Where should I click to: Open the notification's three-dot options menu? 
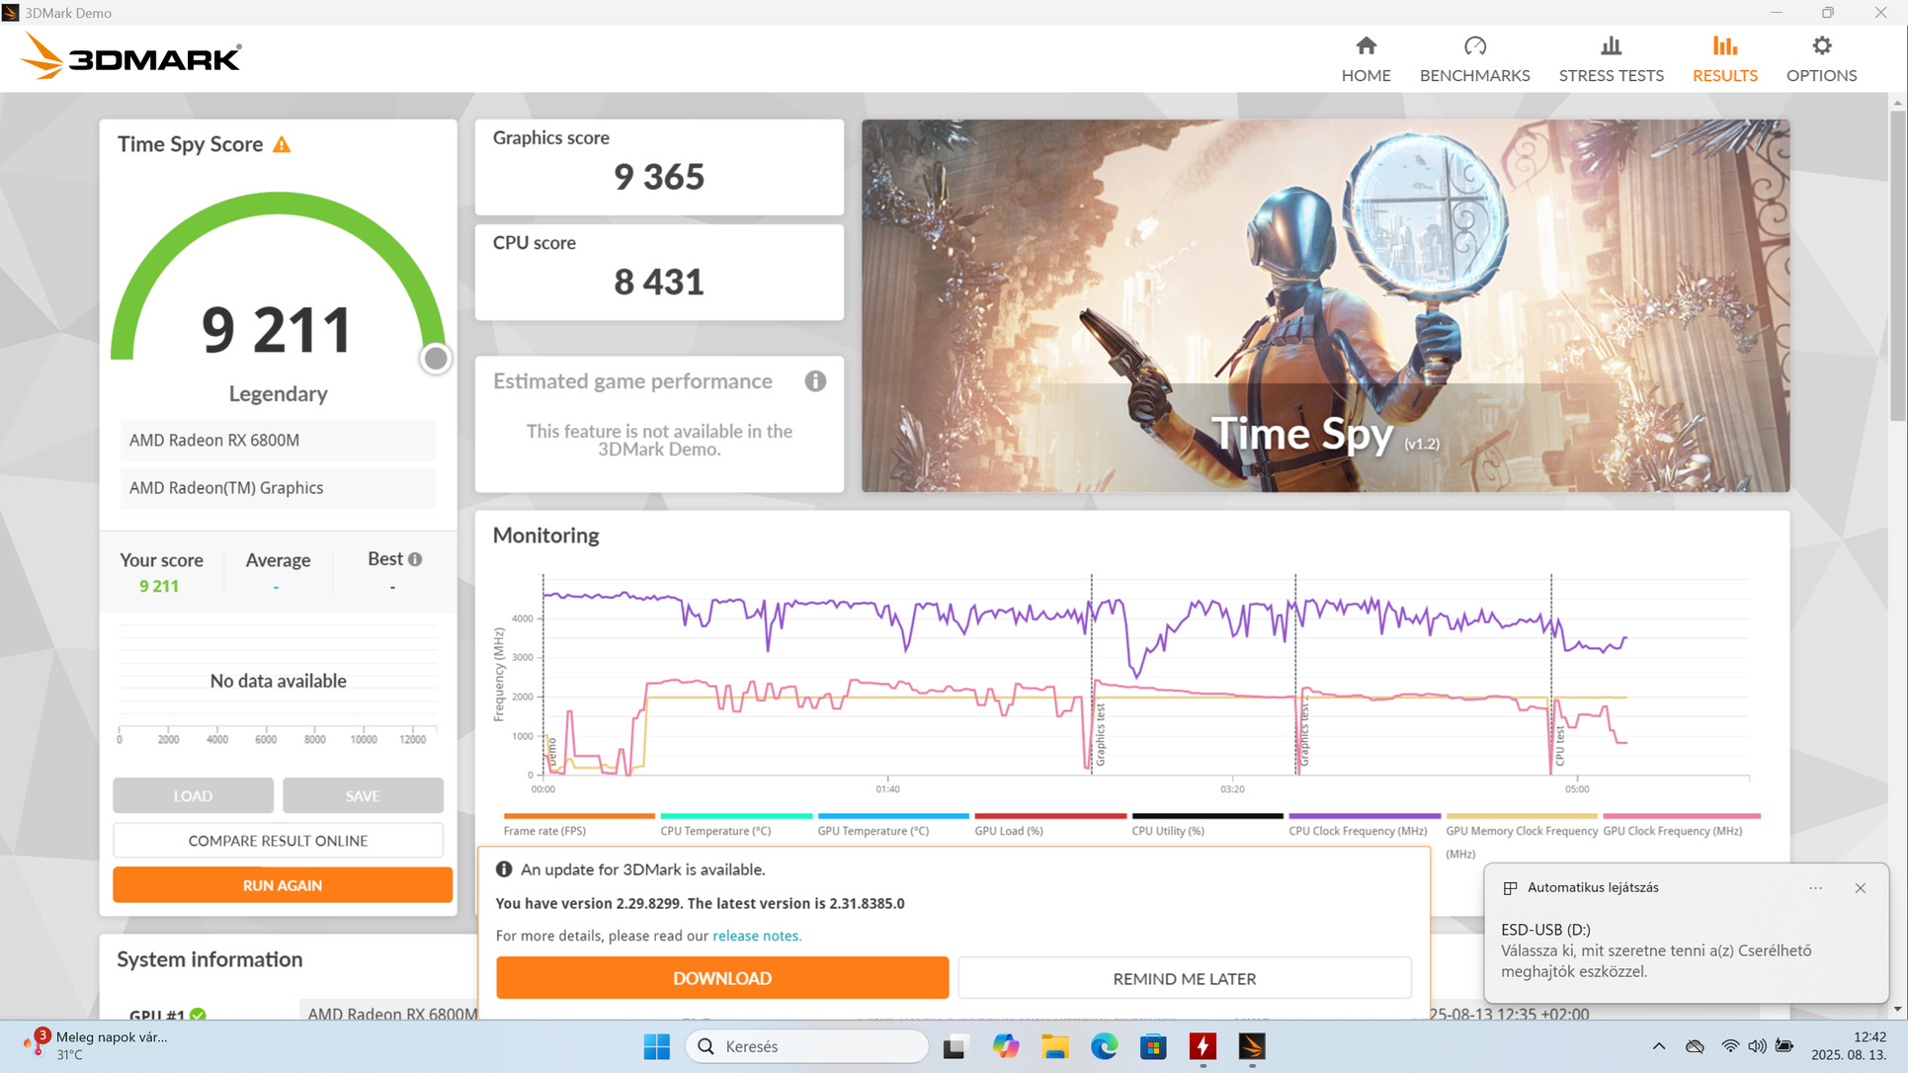click(x=1815, y=888)
